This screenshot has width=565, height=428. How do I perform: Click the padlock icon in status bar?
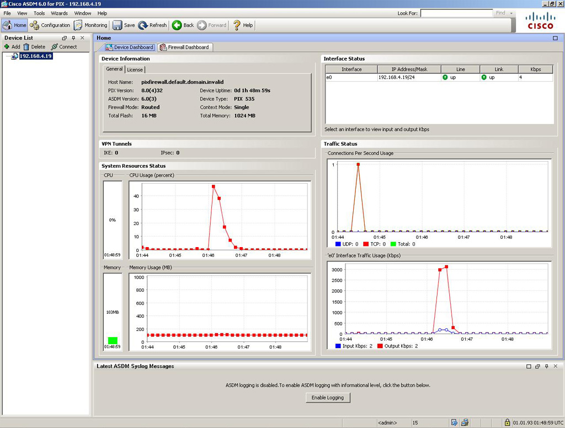click(507, 423)
